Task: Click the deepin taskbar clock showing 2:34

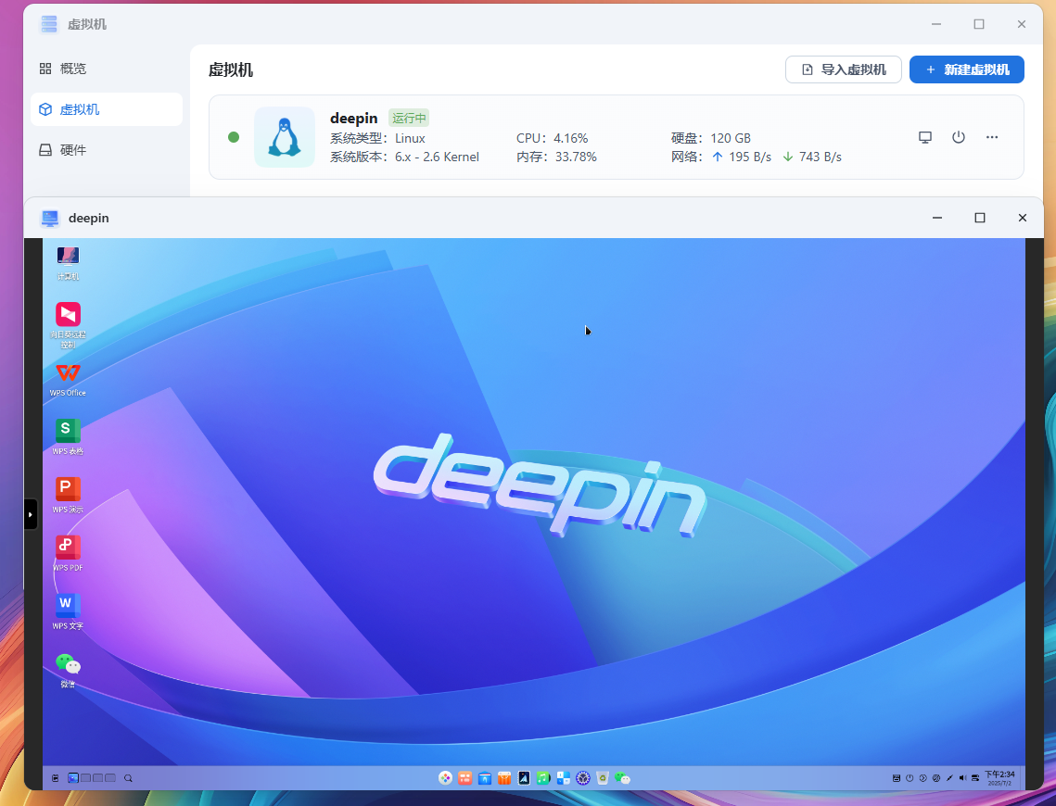Action: tap(999, 777)
